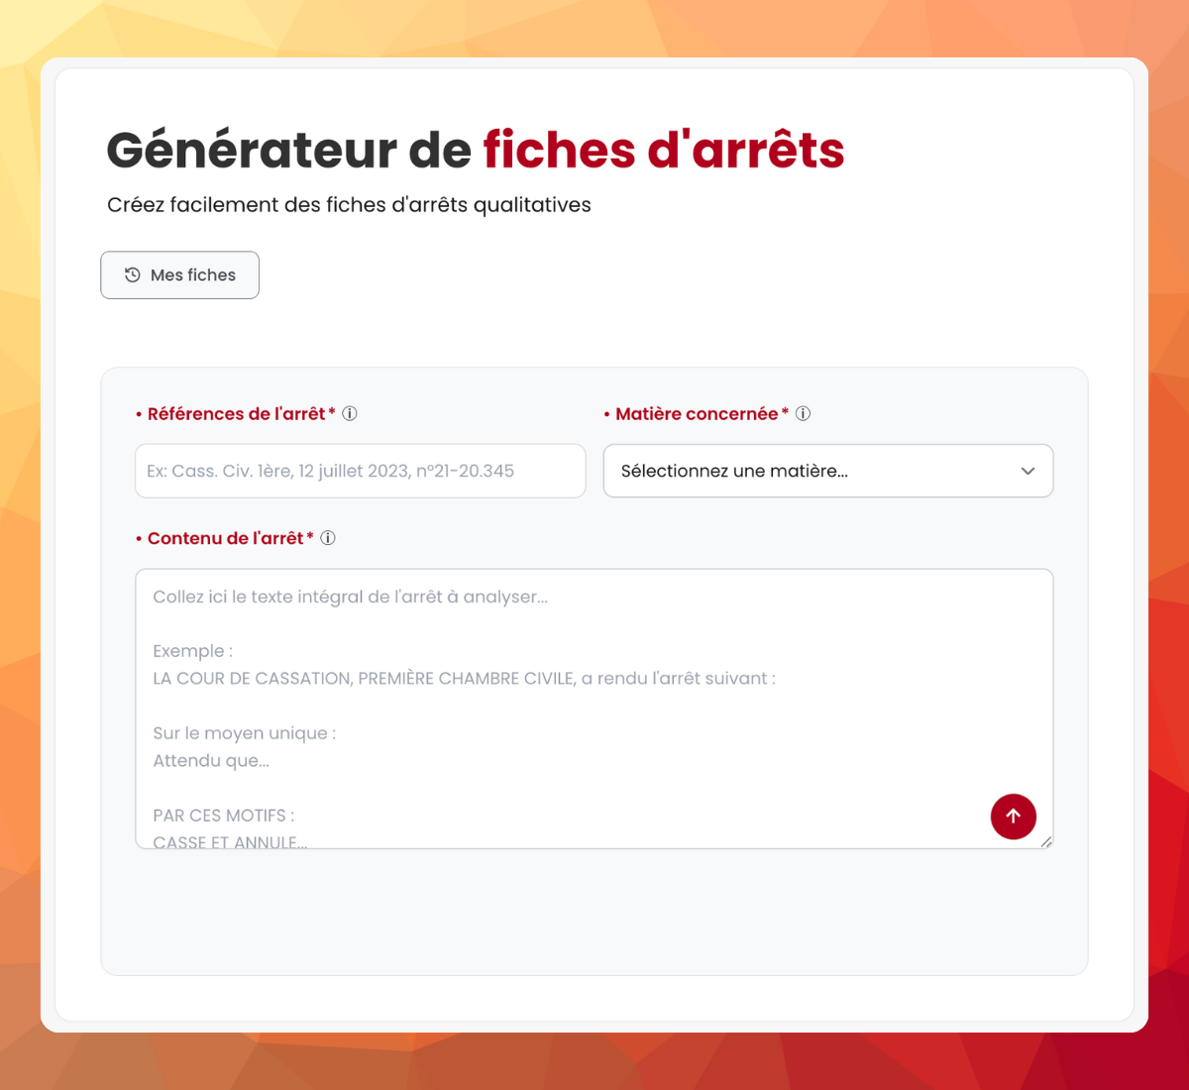Expand the subject list for Matière concernée

pos(828,471)
